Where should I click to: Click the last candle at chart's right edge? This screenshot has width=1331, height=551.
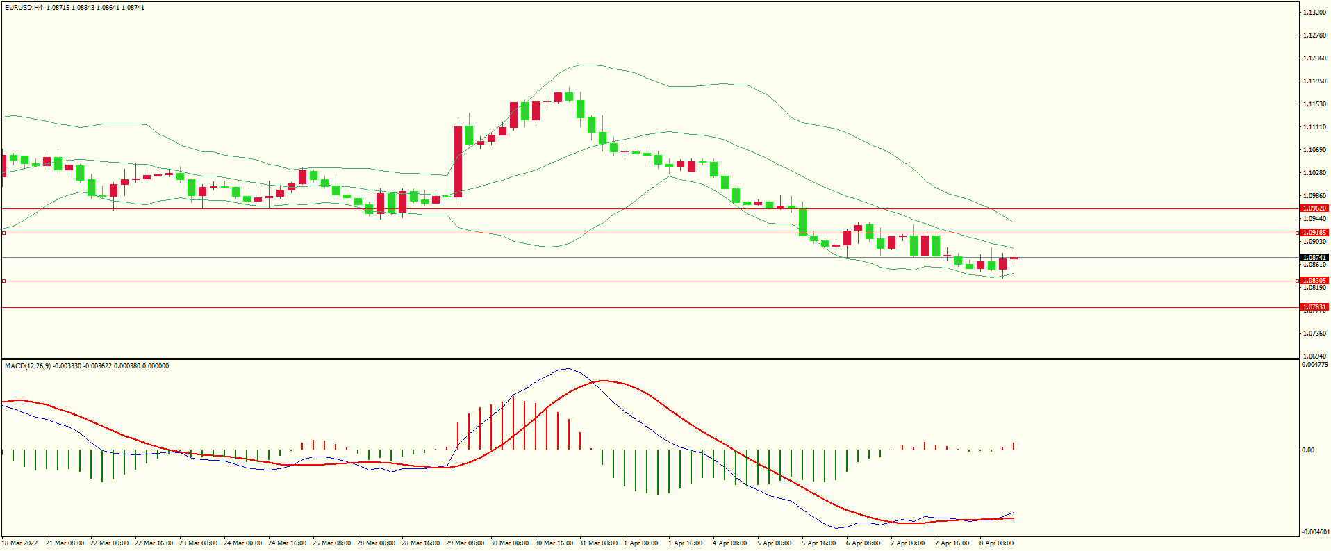pyautogui.click(x=1014, y=258)
